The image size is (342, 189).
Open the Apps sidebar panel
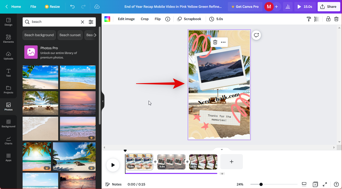(8, 157)
